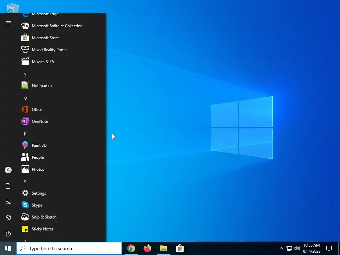Open the People app
Image resolution: width=340 pixels, height=255 pixels.
62,157
